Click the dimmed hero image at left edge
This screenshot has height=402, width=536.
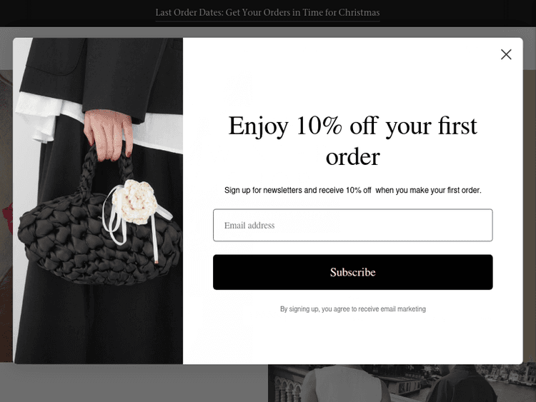coord(6,216)
